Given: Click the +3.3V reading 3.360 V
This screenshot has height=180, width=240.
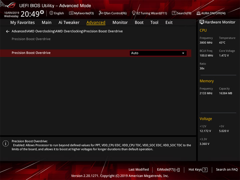Looking at the screenshot, I should (204, 144).
